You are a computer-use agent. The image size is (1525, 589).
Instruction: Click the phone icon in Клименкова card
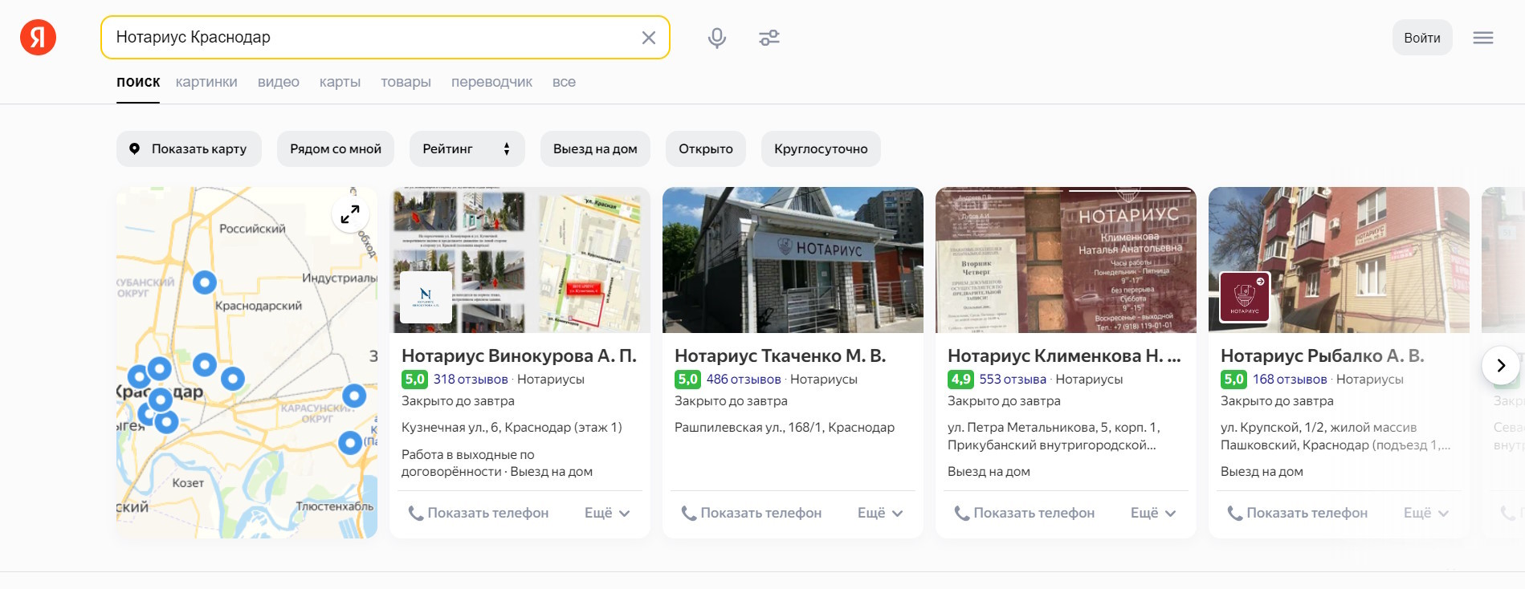[961, 514]
